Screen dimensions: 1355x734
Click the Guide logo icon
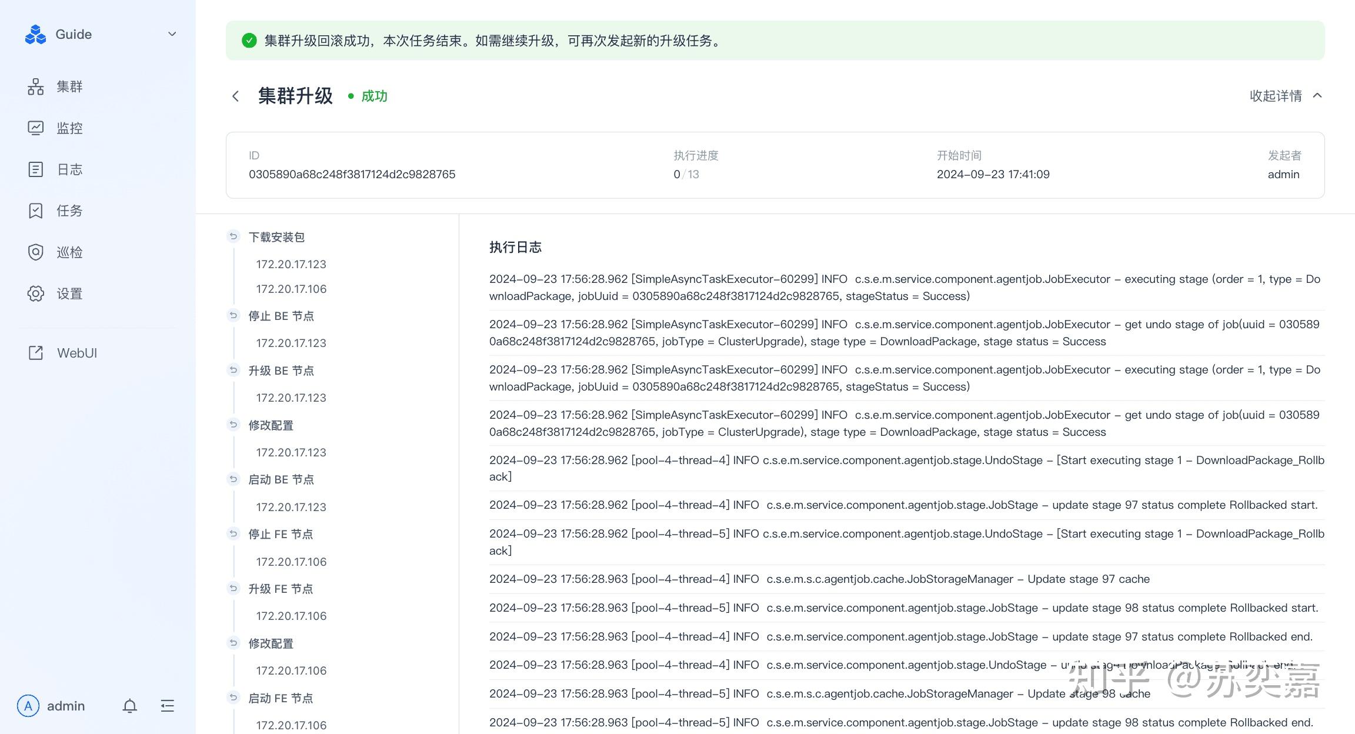click(35, 35)
